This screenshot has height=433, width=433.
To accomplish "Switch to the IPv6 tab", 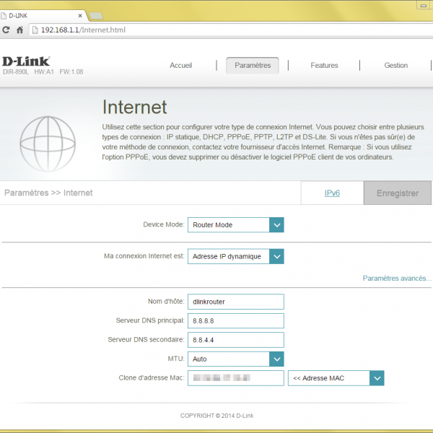I will 332,193.
